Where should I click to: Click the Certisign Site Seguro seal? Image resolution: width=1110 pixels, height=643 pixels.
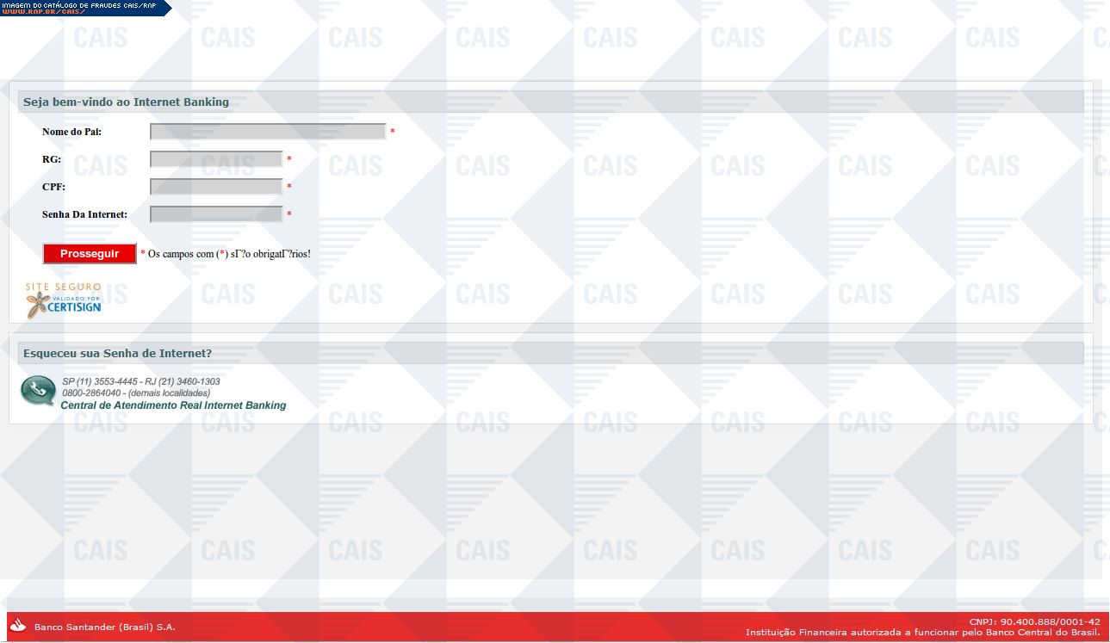click(x=63, y=300)
